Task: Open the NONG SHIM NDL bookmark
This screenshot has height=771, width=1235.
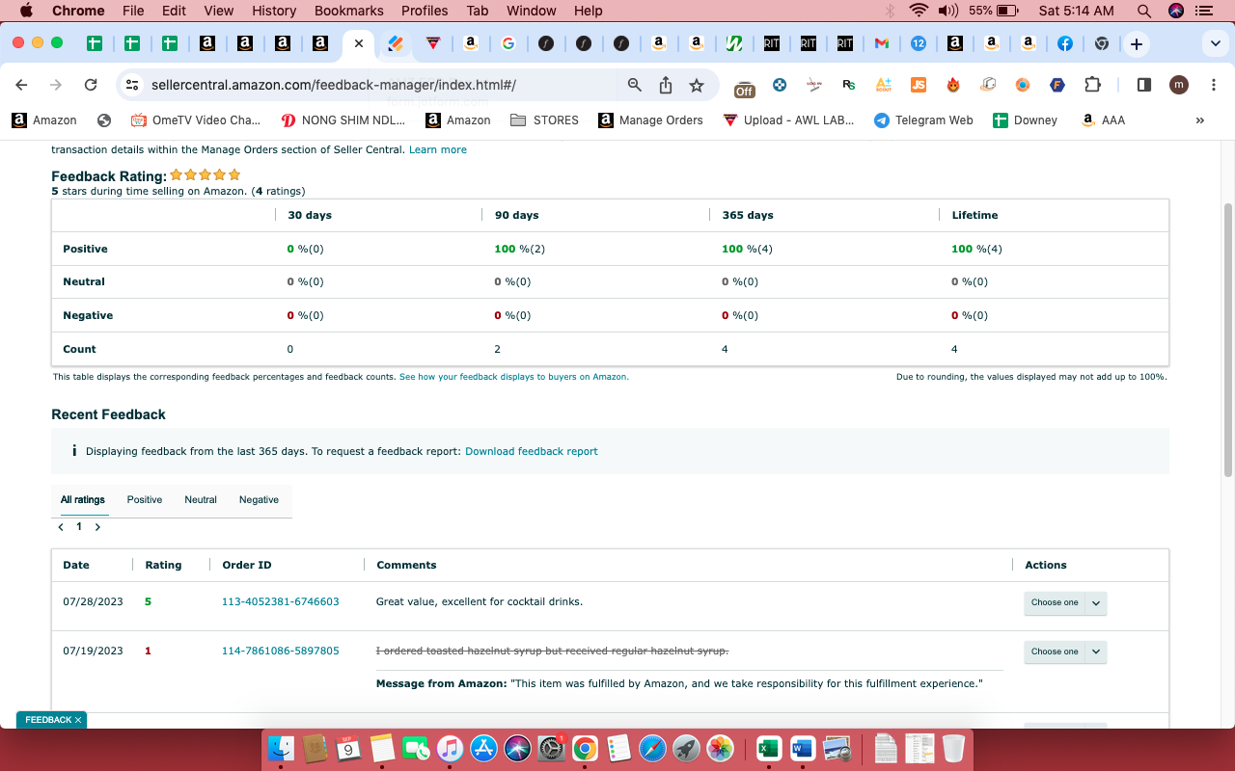Action: coord(343,120)
